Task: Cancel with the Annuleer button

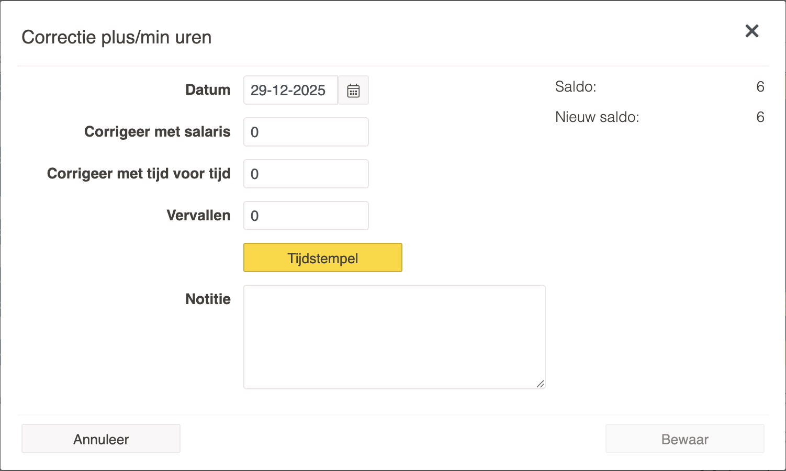Action: coord(101,439)
